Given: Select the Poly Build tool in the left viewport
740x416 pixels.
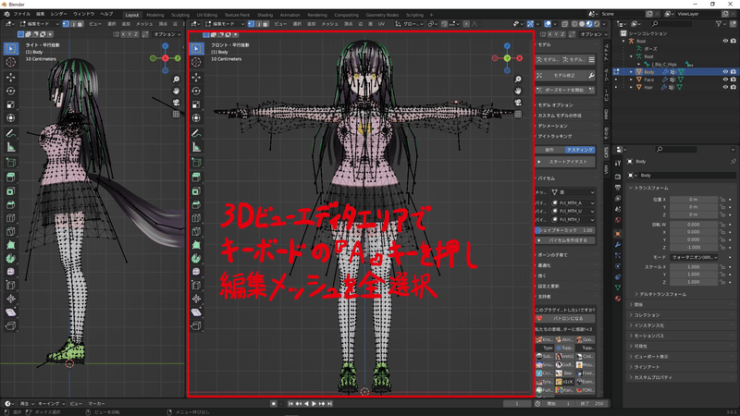Looking at the screenshot, I should [x=11, y=245].
